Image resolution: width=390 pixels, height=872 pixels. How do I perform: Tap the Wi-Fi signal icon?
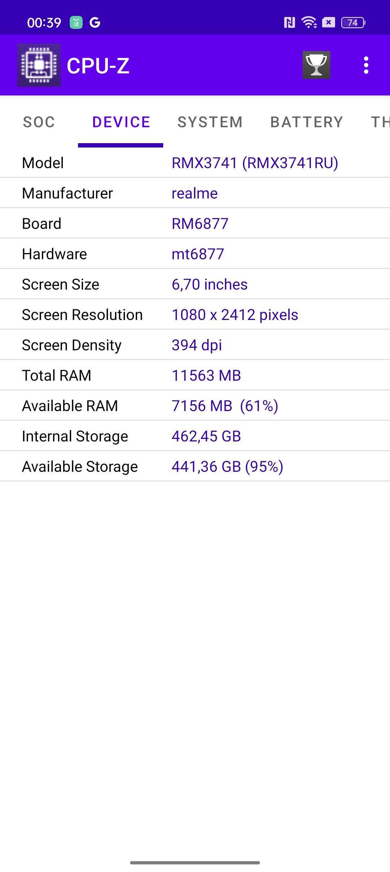tap(309, 22)
